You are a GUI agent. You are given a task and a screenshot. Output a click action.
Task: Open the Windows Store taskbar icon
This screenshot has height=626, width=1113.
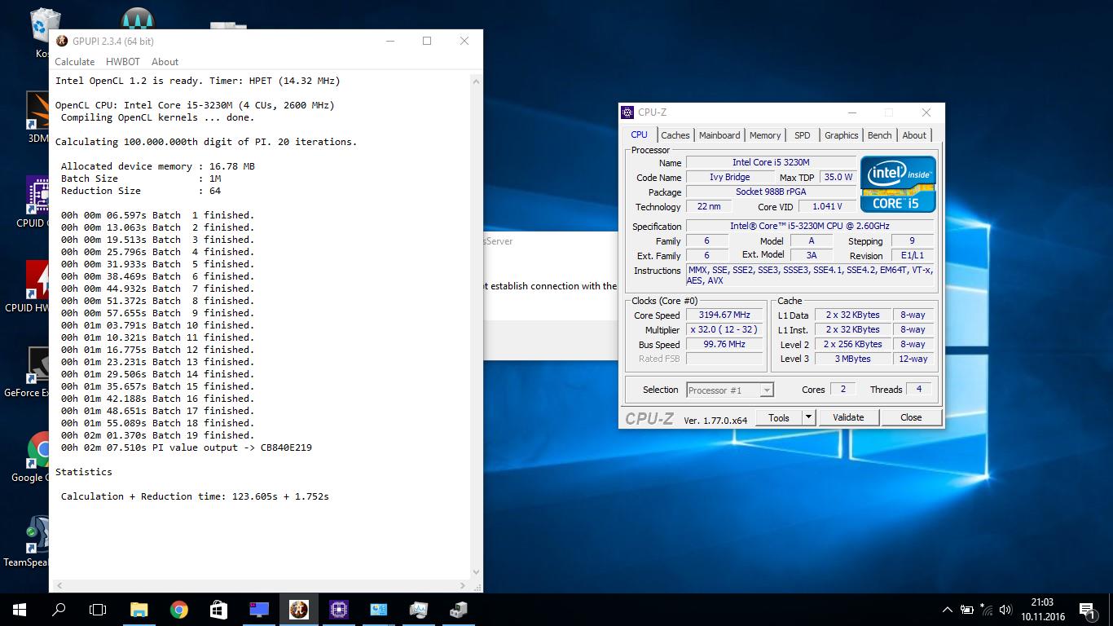click(x=219, y=609)
